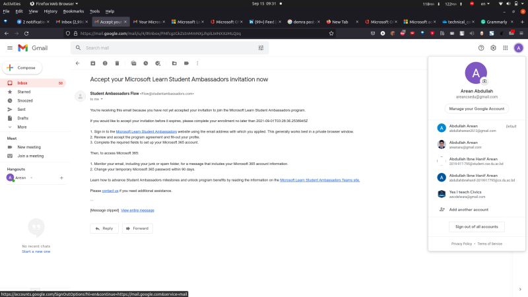
Task: Open the keyboard language 'en' dropdown
Action: pos(485,4)
